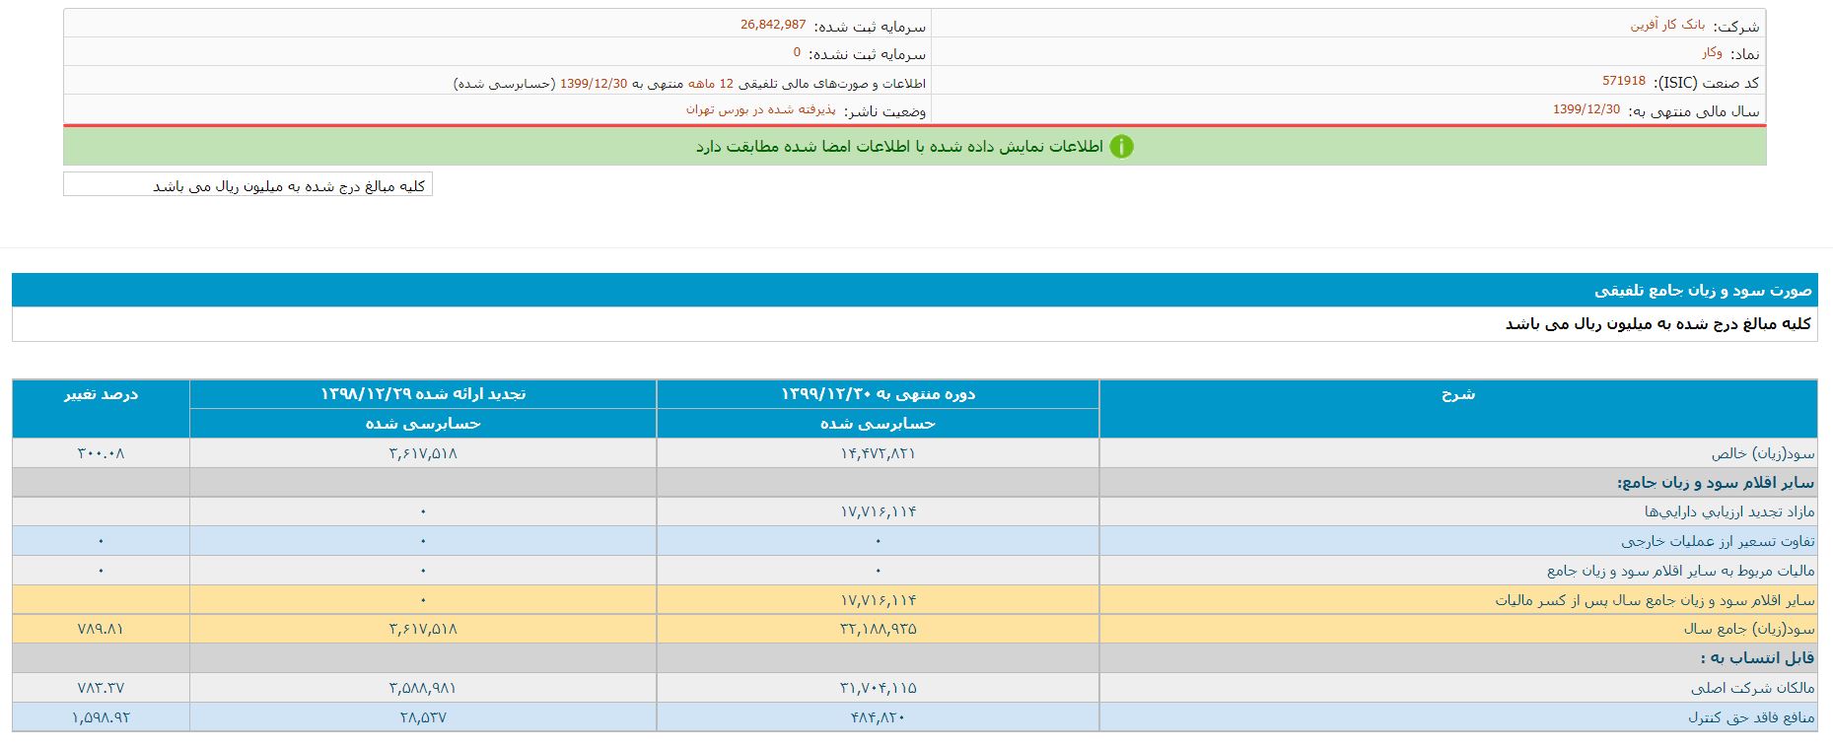Click the شرح column header
Viewport: 1833px width, 748px height.
pos(1457,394)
